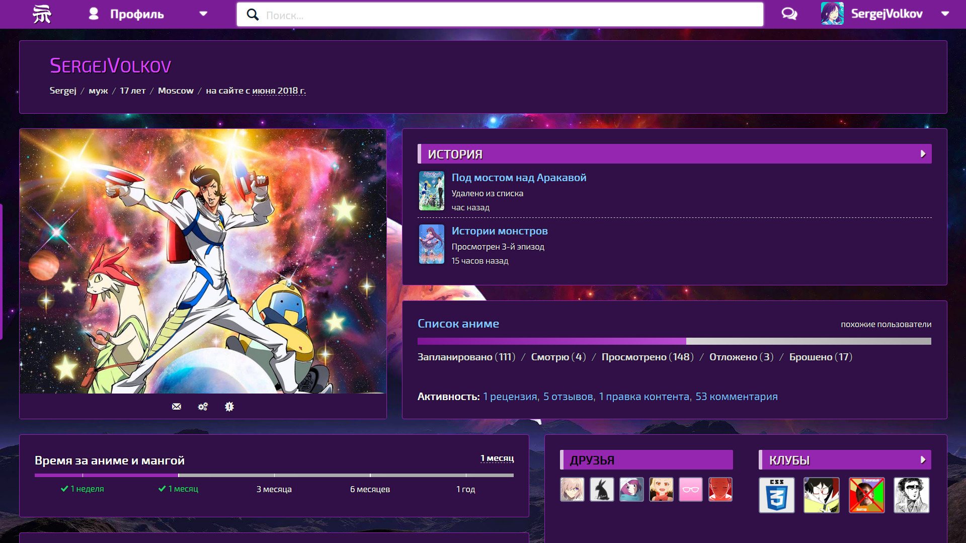Screen dimensions: 966x543
Task: Open the red friend avatar
Action: 720,490
